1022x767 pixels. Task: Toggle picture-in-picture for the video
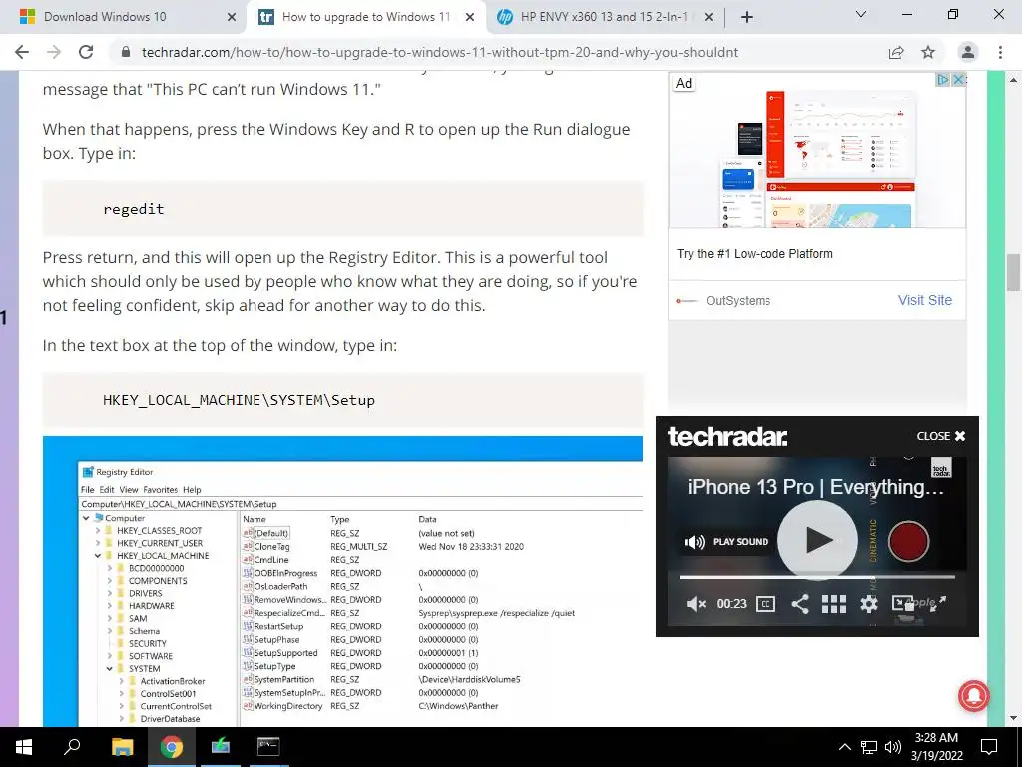pyautogui.click(x=902, y=604)
